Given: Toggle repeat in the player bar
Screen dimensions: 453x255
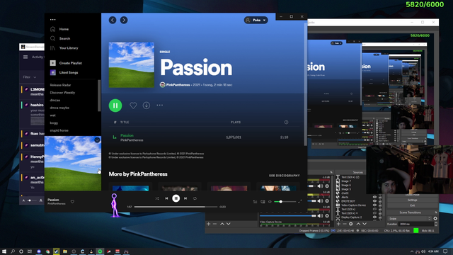Looking at the screenshot, I should coord(195,198).
